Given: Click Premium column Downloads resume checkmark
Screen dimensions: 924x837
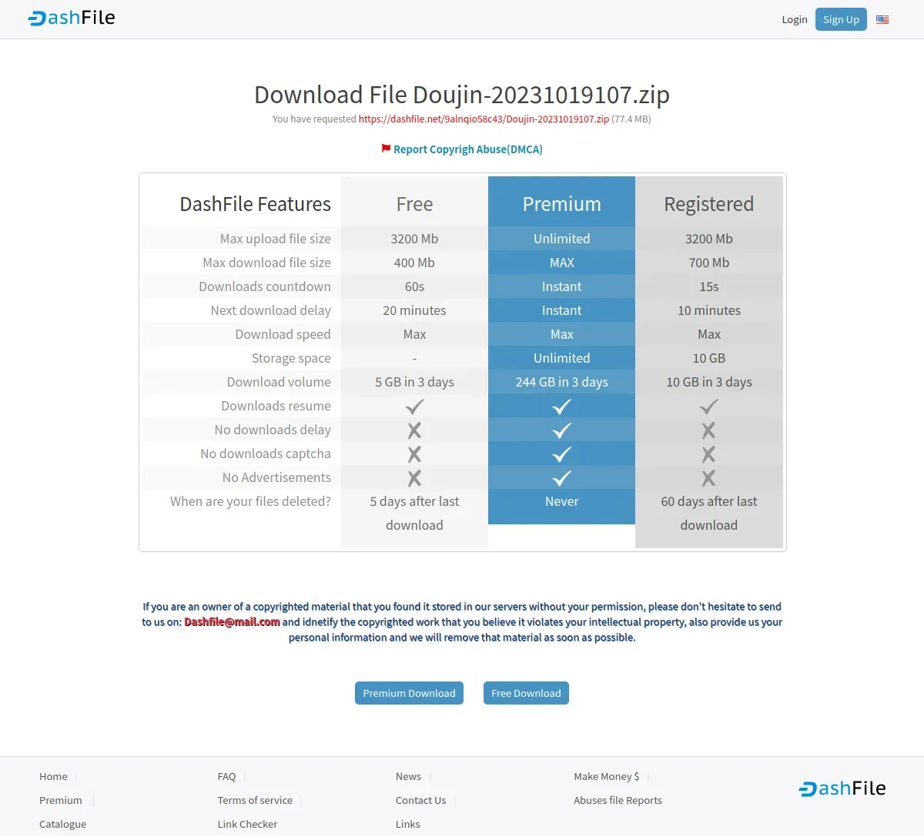Looking at the screenshot, I should (x=562, y=406).
